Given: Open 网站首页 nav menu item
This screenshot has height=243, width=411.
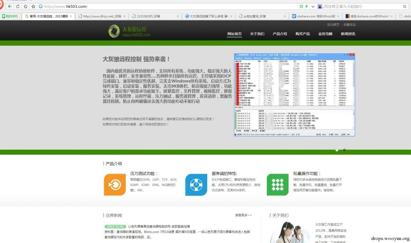Looking at the screenshot, I should (x=234, y=34).
